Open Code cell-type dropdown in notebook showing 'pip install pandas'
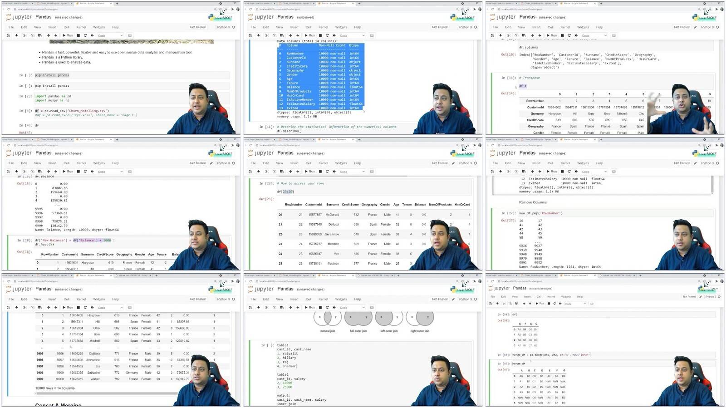The width and height of the screenshot is (726, 408). tap(110, 35)
